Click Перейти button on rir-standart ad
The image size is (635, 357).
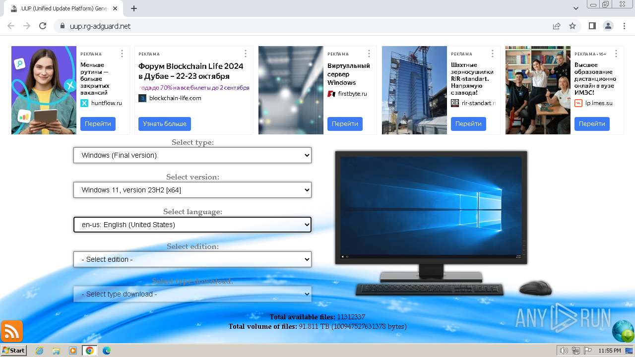click(468, 124)
